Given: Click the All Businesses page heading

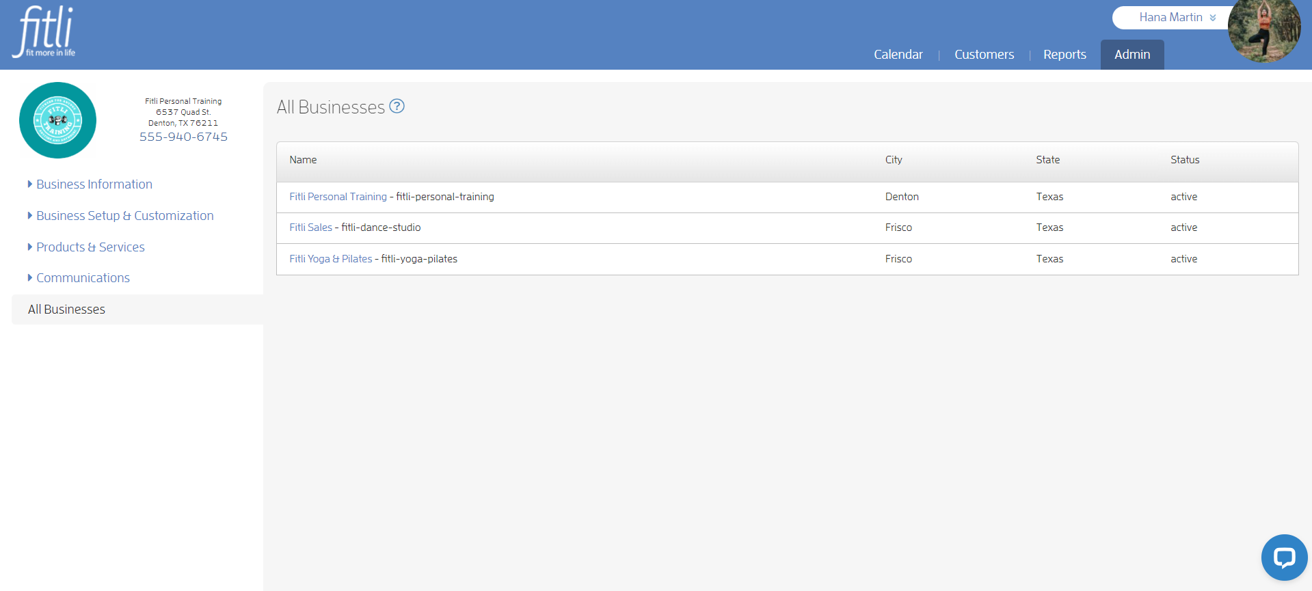Looking at the screenshot, I should point(331,107).
